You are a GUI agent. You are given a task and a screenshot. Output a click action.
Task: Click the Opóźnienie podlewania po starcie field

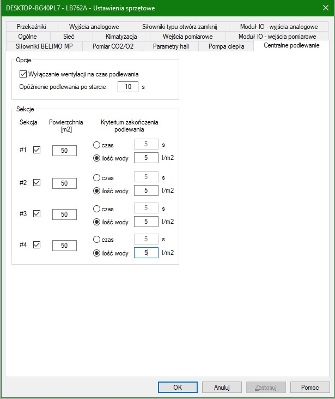[128, 87]
